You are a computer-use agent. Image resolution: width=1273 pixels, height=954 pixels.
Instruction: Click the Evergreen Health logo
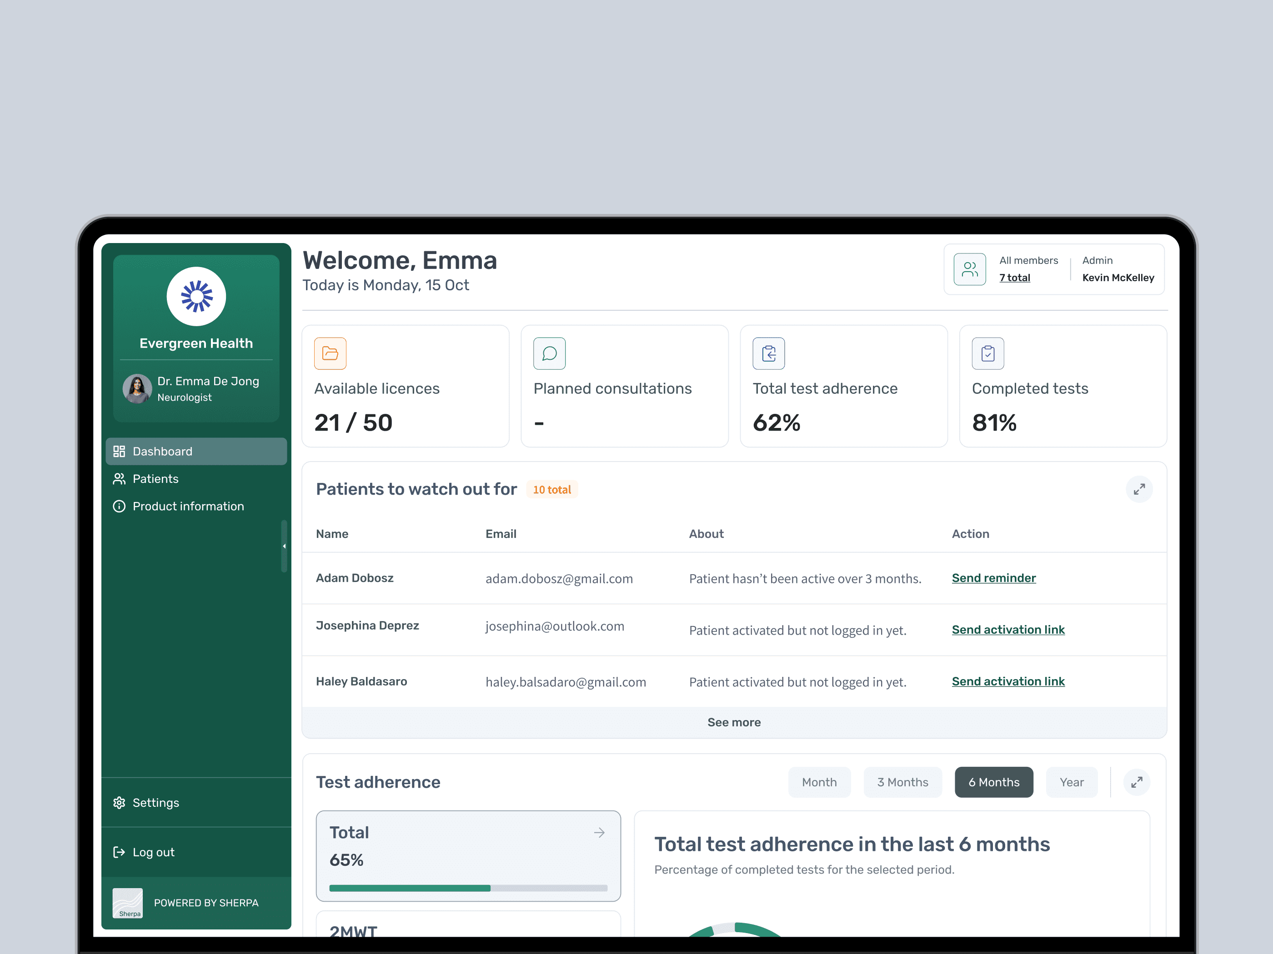point(196,296)
